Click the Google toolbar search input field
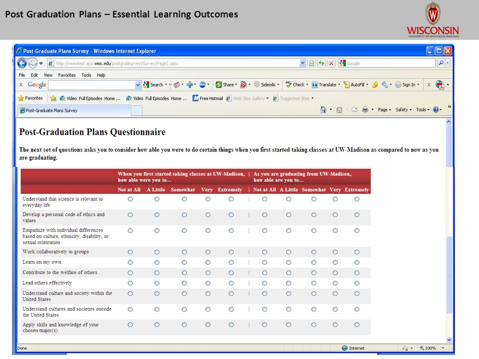Viewport: 479px width, 359px height. tap(92, 85)
